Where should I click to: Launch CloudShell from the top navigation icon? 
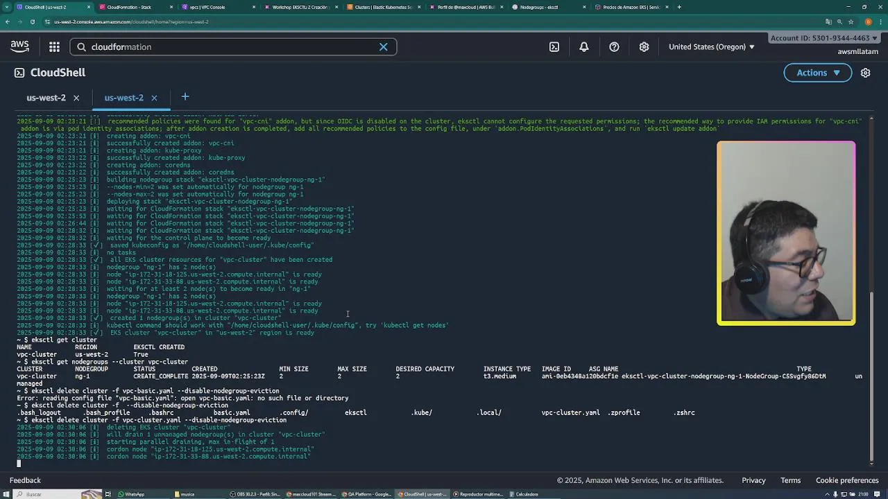click(x=554, y=47)
